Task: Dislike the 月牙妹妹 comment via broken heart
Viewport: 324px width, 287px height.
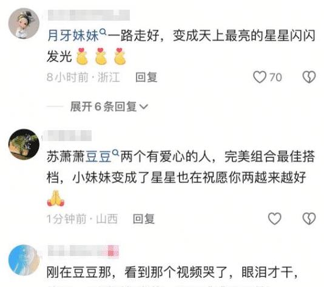Action: 309,77
